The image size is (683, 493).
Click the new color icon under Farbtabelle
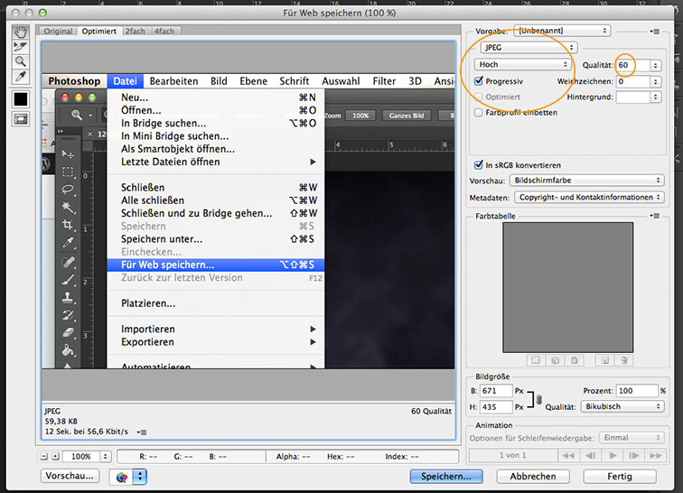pos(604,360)
